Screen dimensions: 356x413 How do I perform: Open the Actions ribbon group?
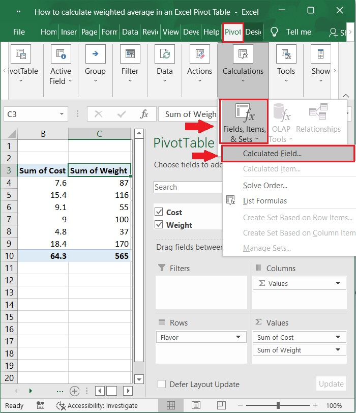(x=199, y=65)
